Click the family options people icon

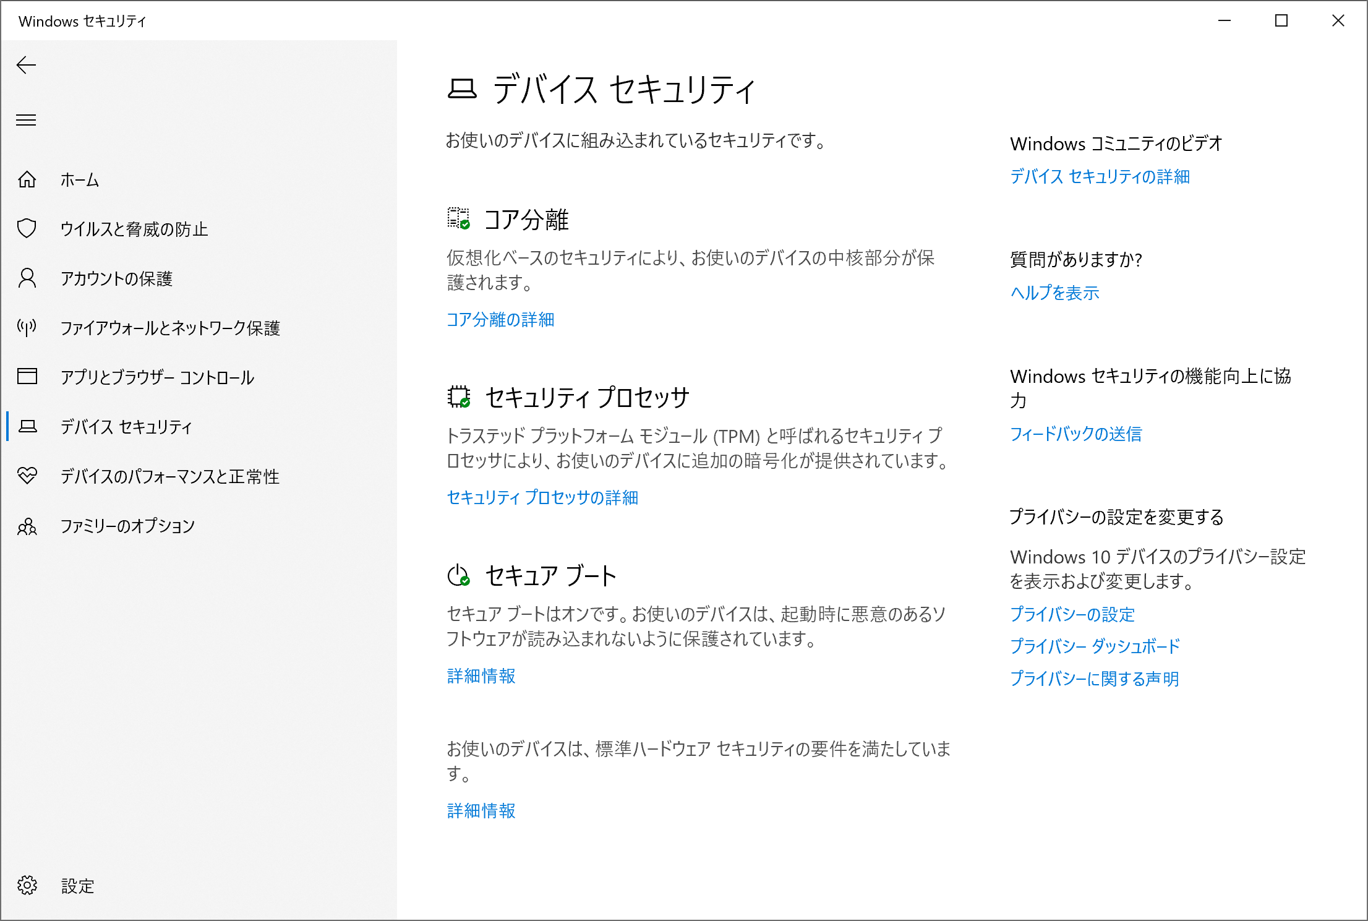(x=27, y=526)
